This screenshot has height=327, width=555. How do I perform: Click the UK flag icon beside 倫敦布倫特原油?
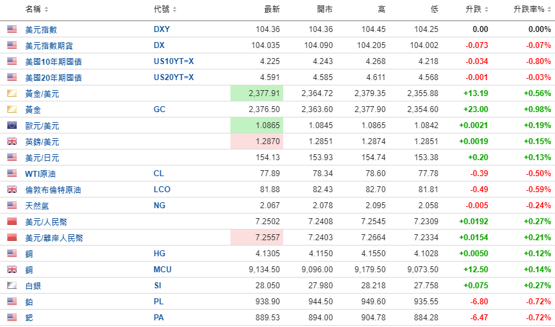point(12,190)
